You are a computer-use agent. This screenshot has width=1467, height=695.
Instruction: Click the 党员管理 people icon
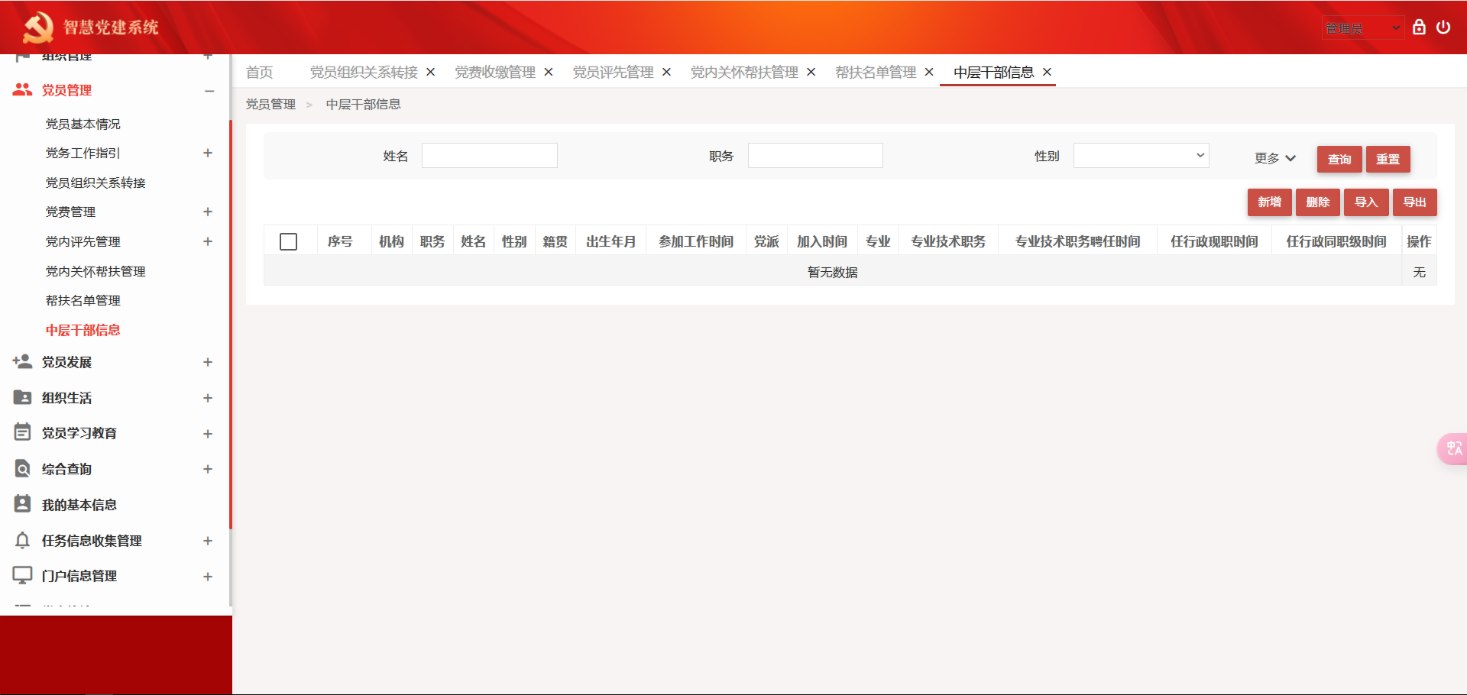22,90
